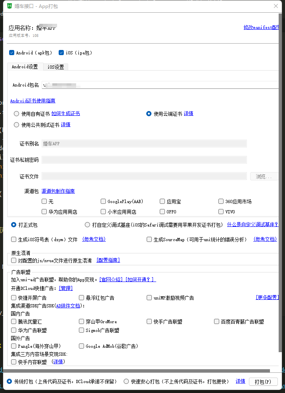The height and width of the screenshot is (393, 285).
Task: Click the 证书文件 path field
Action: coord(144,176)
